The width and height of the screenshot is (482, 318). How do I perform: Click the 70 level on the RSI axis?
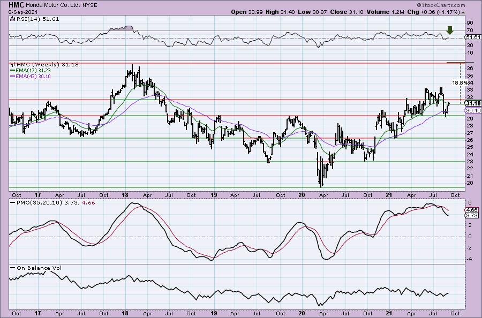470,31
